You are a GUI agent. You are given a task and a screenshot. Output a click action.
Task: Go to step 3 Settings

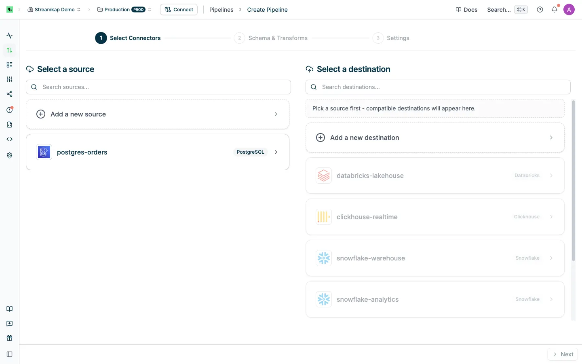click(391, 38)
